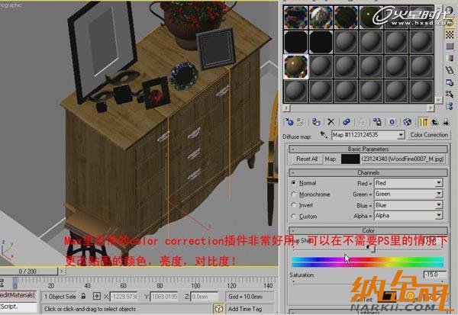This screenshot has height=315, width=458.
Task: Click 1 Object Selected status text
Action: click(x=60, y=297)
